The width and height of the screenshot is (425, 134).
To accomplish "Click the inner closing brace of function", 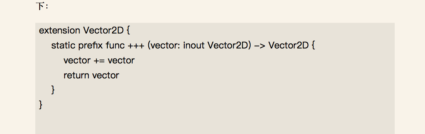I will click(x=53, y=89).
